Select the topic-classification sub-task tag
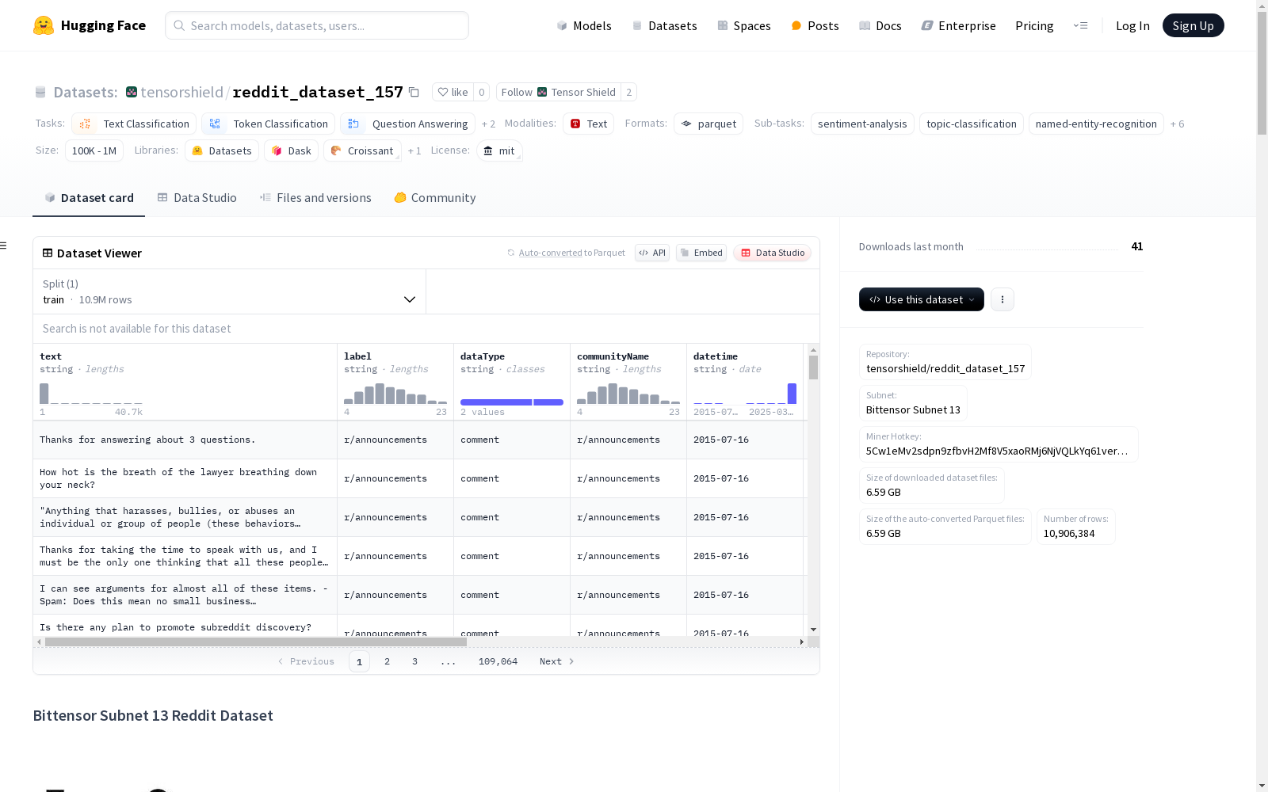 (x=972, y=124)
